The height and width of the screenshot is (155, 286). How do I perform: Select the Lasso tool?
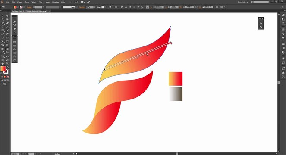[x=7, y=19]
